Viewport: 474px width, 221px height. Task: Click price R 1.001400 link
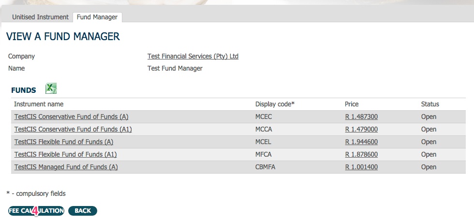tap(361, 167)
